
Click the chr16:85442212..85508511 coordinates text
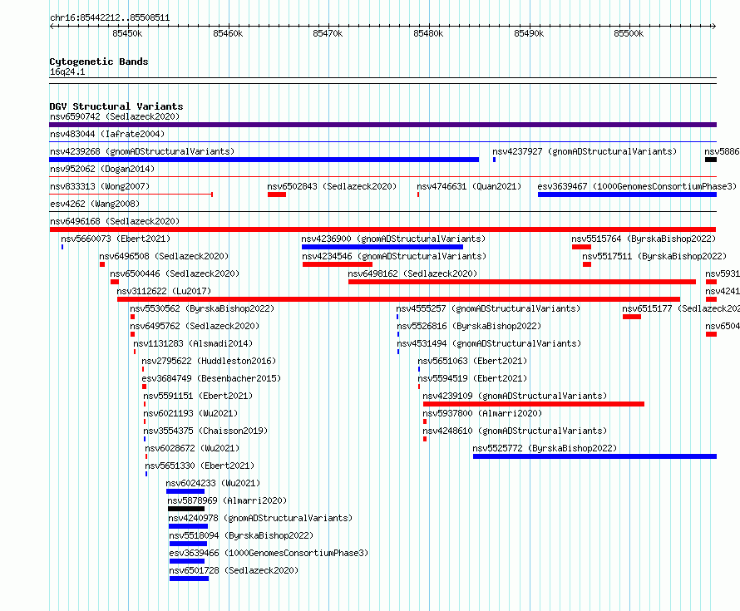point(110,18)
